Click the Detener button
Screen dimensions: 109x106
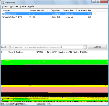coord(97,47)
